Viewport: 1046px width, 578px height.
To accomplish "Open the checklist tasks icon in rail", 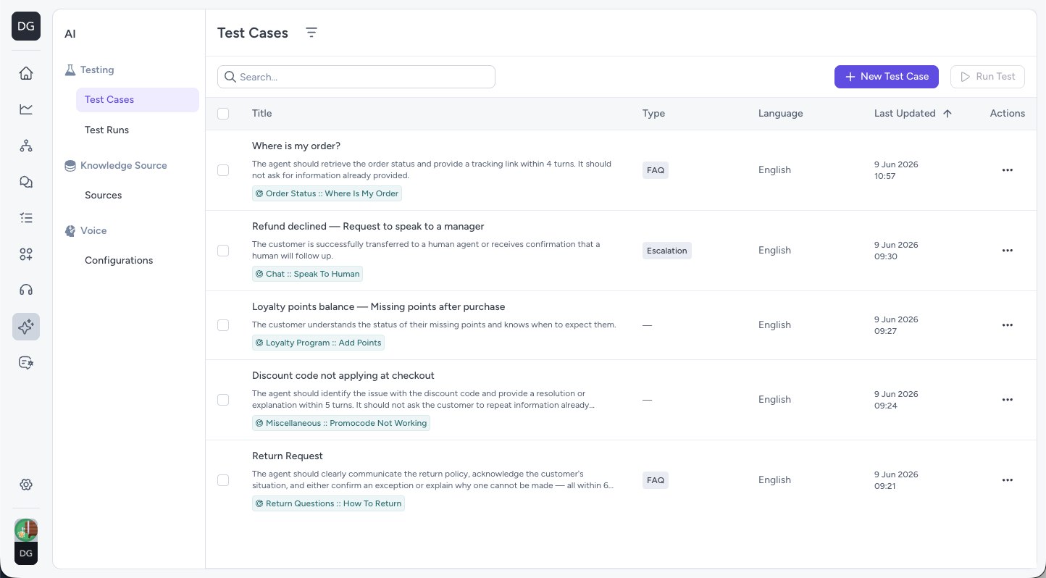I will pyautogui.click(x=26, y=218).
